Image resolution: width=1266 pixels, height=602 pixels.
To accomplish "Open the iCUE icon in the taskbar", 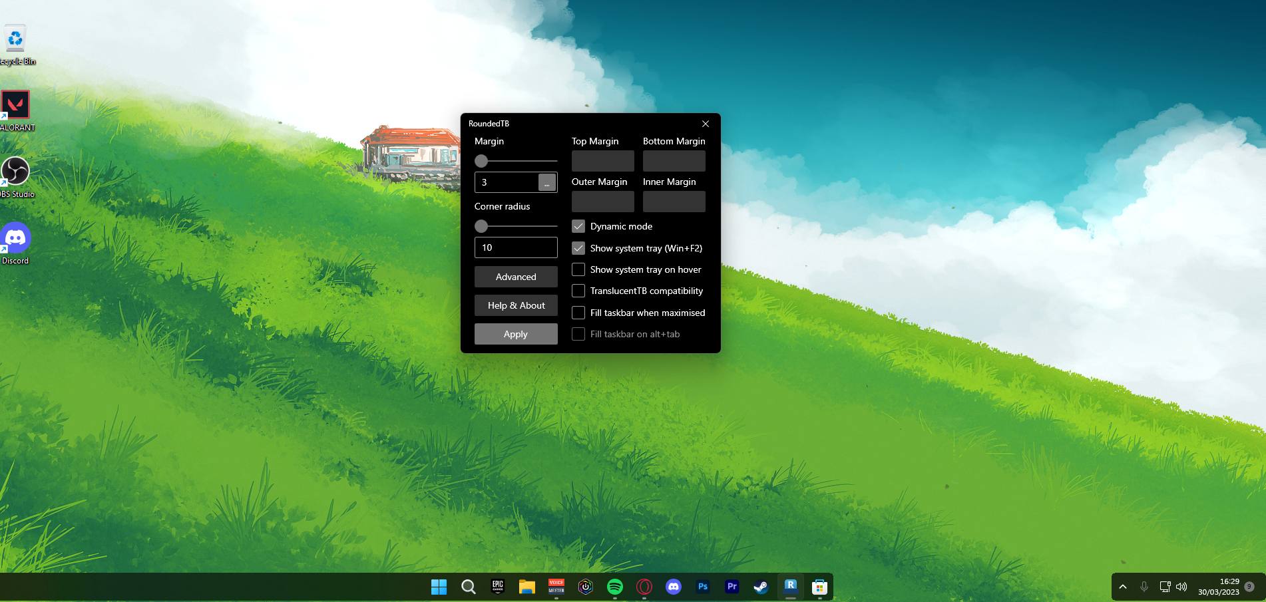I will point(586,587).
